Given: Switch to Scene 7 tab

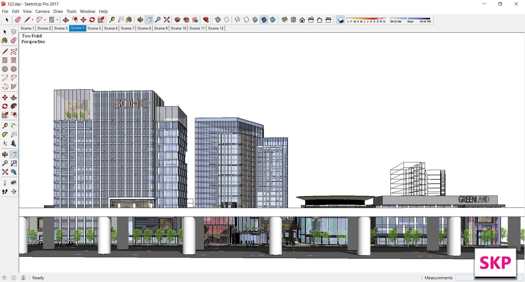Looking at the screenshot, I should (127, 28).
